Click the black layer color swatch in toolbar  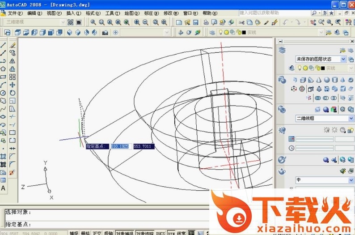[244, 33]
